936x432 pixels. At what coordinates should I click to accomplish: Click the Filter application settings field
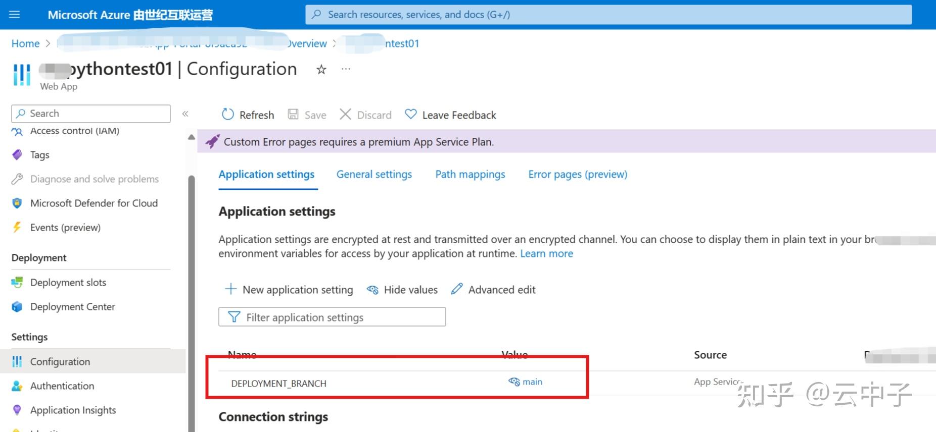[x=332, y=317]
